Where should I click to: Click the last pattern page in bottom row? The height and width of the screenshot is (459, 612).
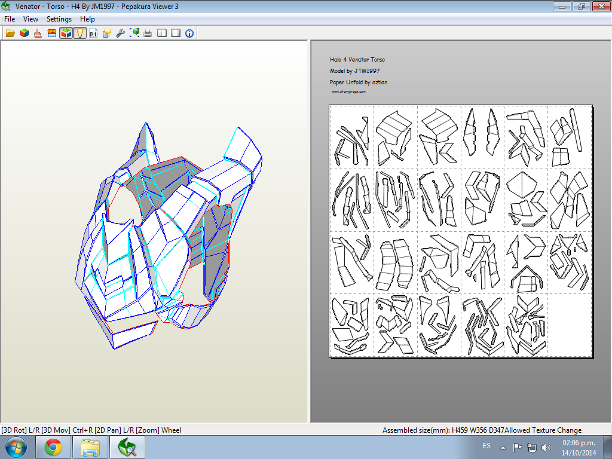point(526,325)
